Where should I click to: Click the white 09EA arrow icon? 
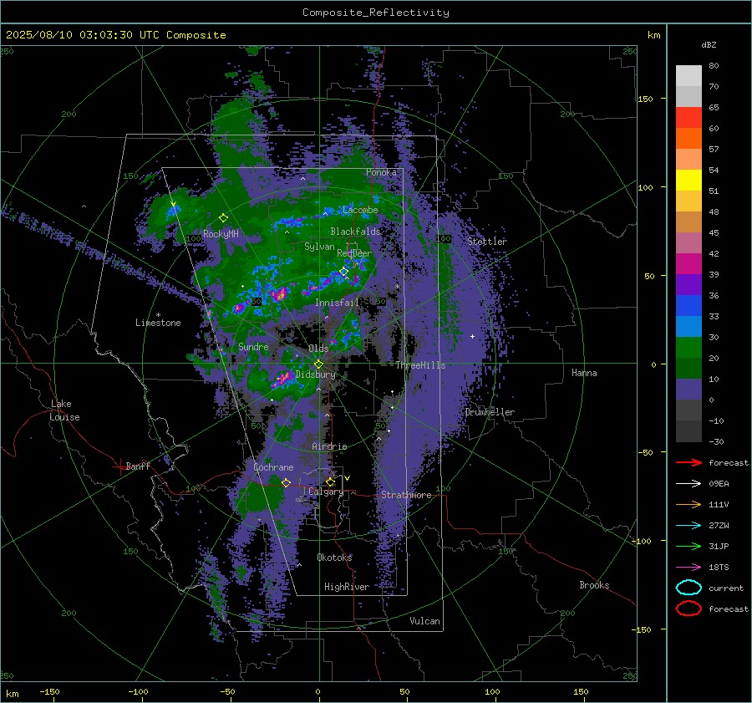tap(688, 484)
